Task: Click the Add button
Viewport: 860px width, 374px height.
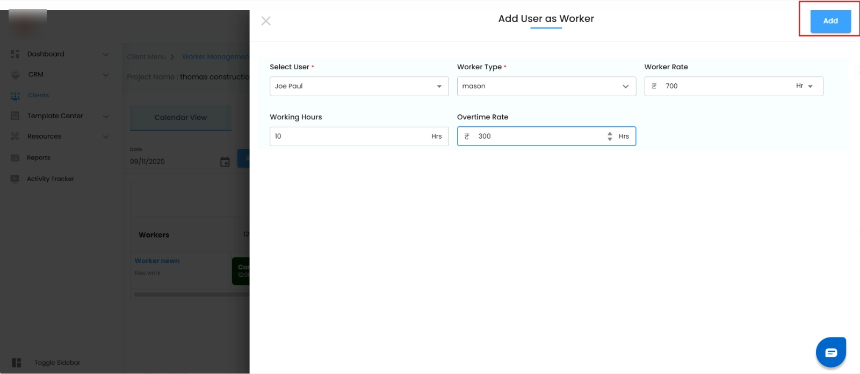Action: (830, 21)
